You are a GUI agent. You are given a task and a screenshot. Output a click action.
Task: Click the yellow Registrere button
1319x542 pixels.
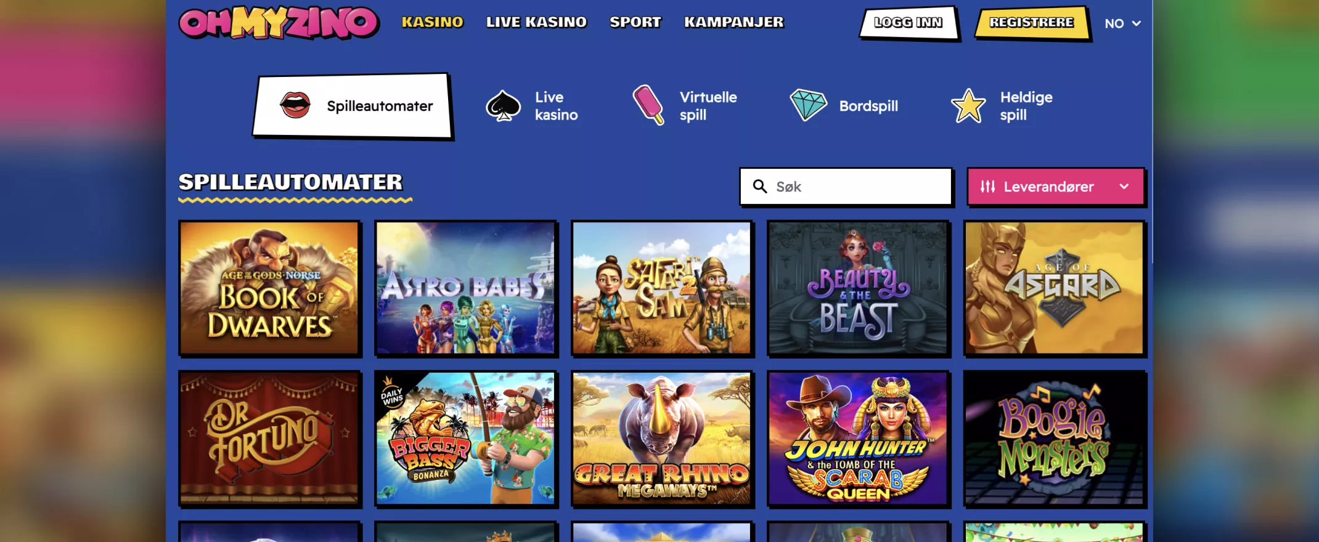coord(1032,23)
